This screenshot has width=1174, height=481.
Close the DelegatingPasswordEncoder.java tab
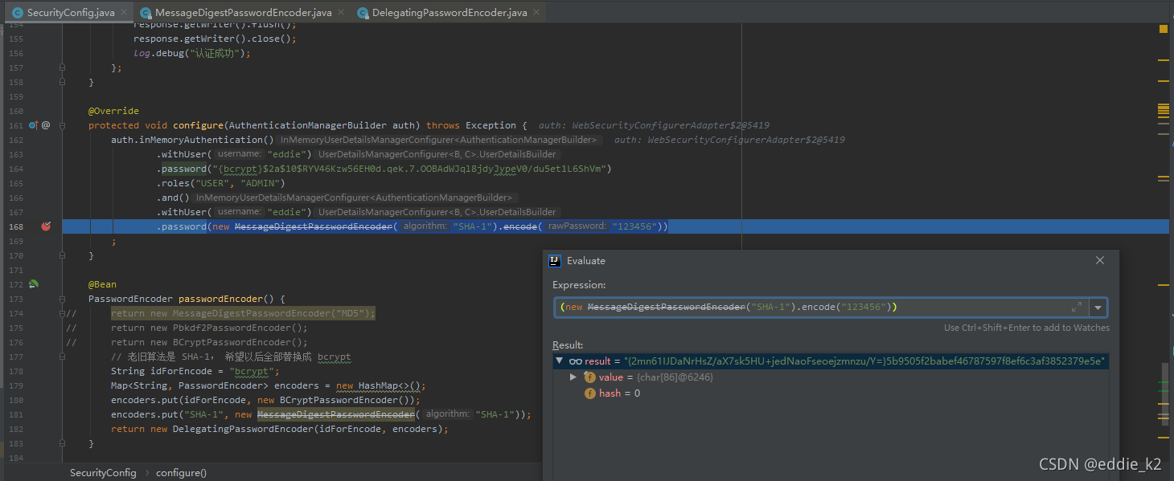(x=536, y=13)
